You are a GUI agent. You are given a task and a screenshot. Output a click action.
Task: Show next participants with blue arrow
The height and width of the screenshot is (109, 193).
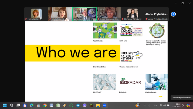pyautogui.click(x=173, y=14)
